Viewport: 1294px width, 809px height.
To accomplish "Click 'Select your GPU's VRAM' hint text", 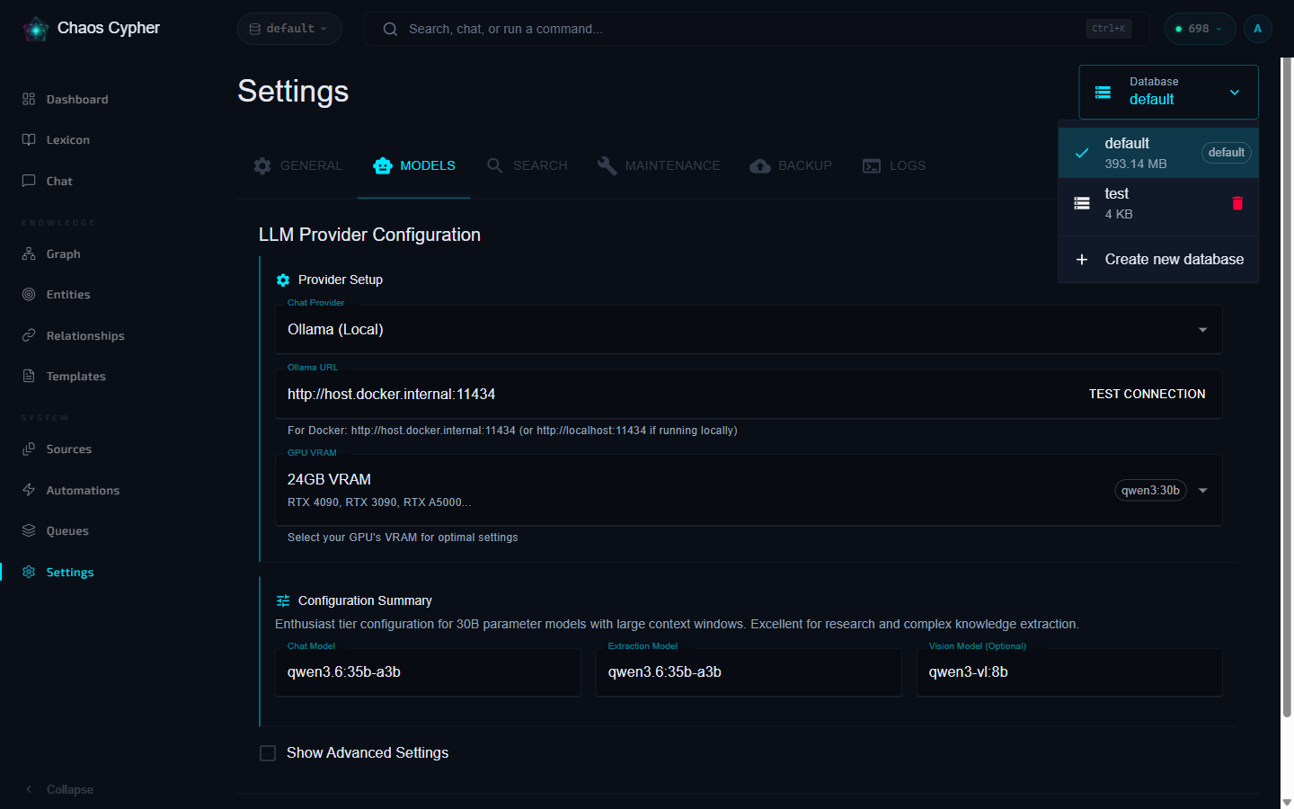I will 403,538.
